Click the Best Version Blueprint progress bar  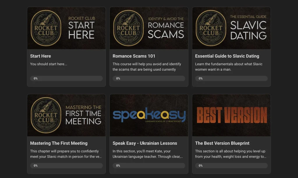231,166
